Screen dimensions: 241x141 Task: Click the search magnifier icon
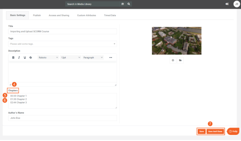(129, 4)
